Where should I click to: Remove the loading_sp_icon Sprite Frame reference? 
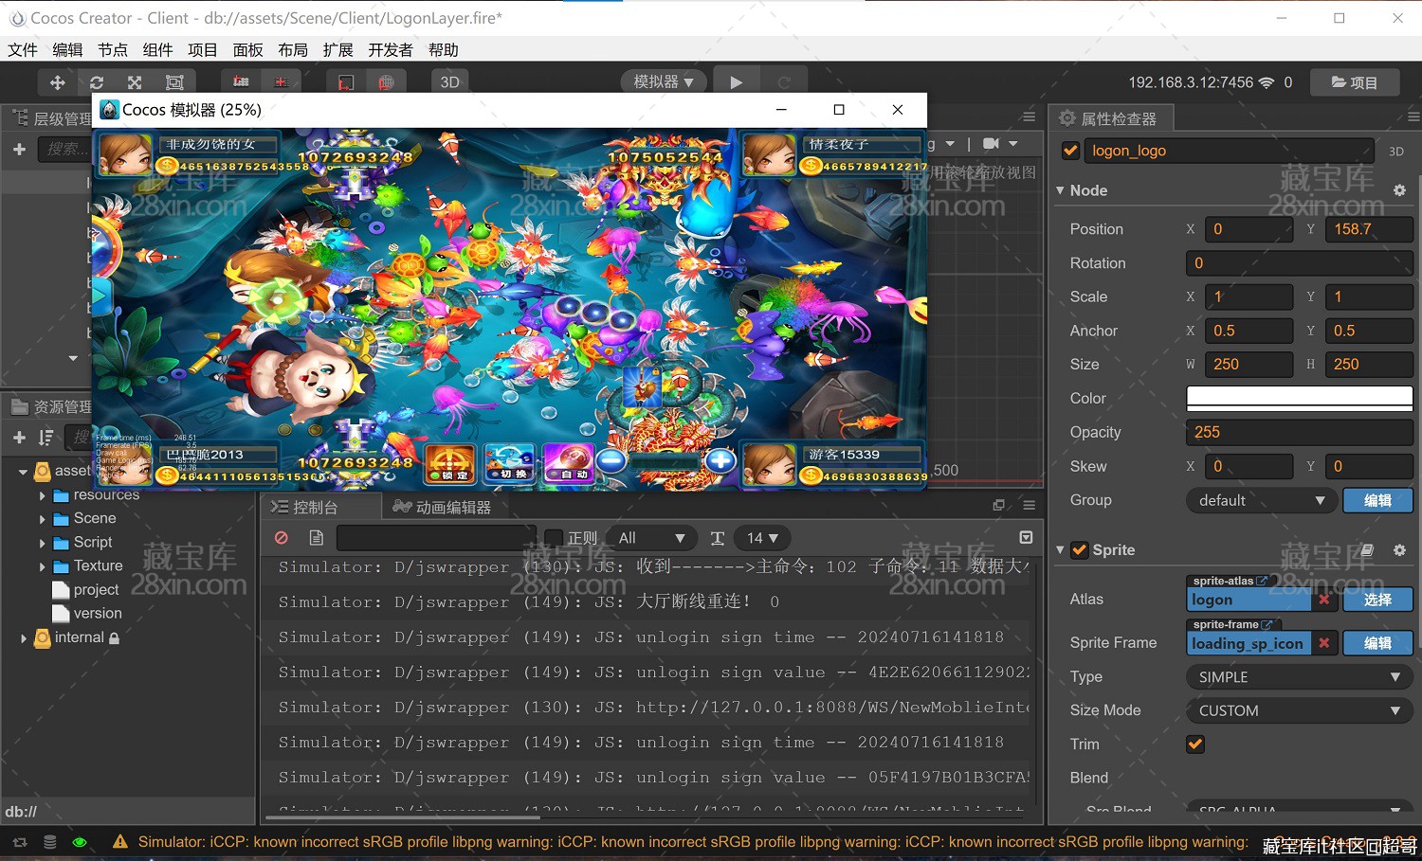pos(1324,643)
